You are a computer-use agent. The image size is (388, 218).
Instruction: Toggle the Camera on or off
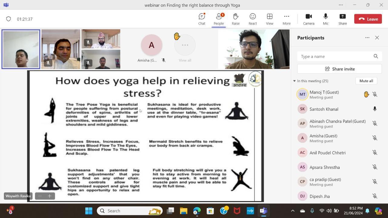(309, 19)
